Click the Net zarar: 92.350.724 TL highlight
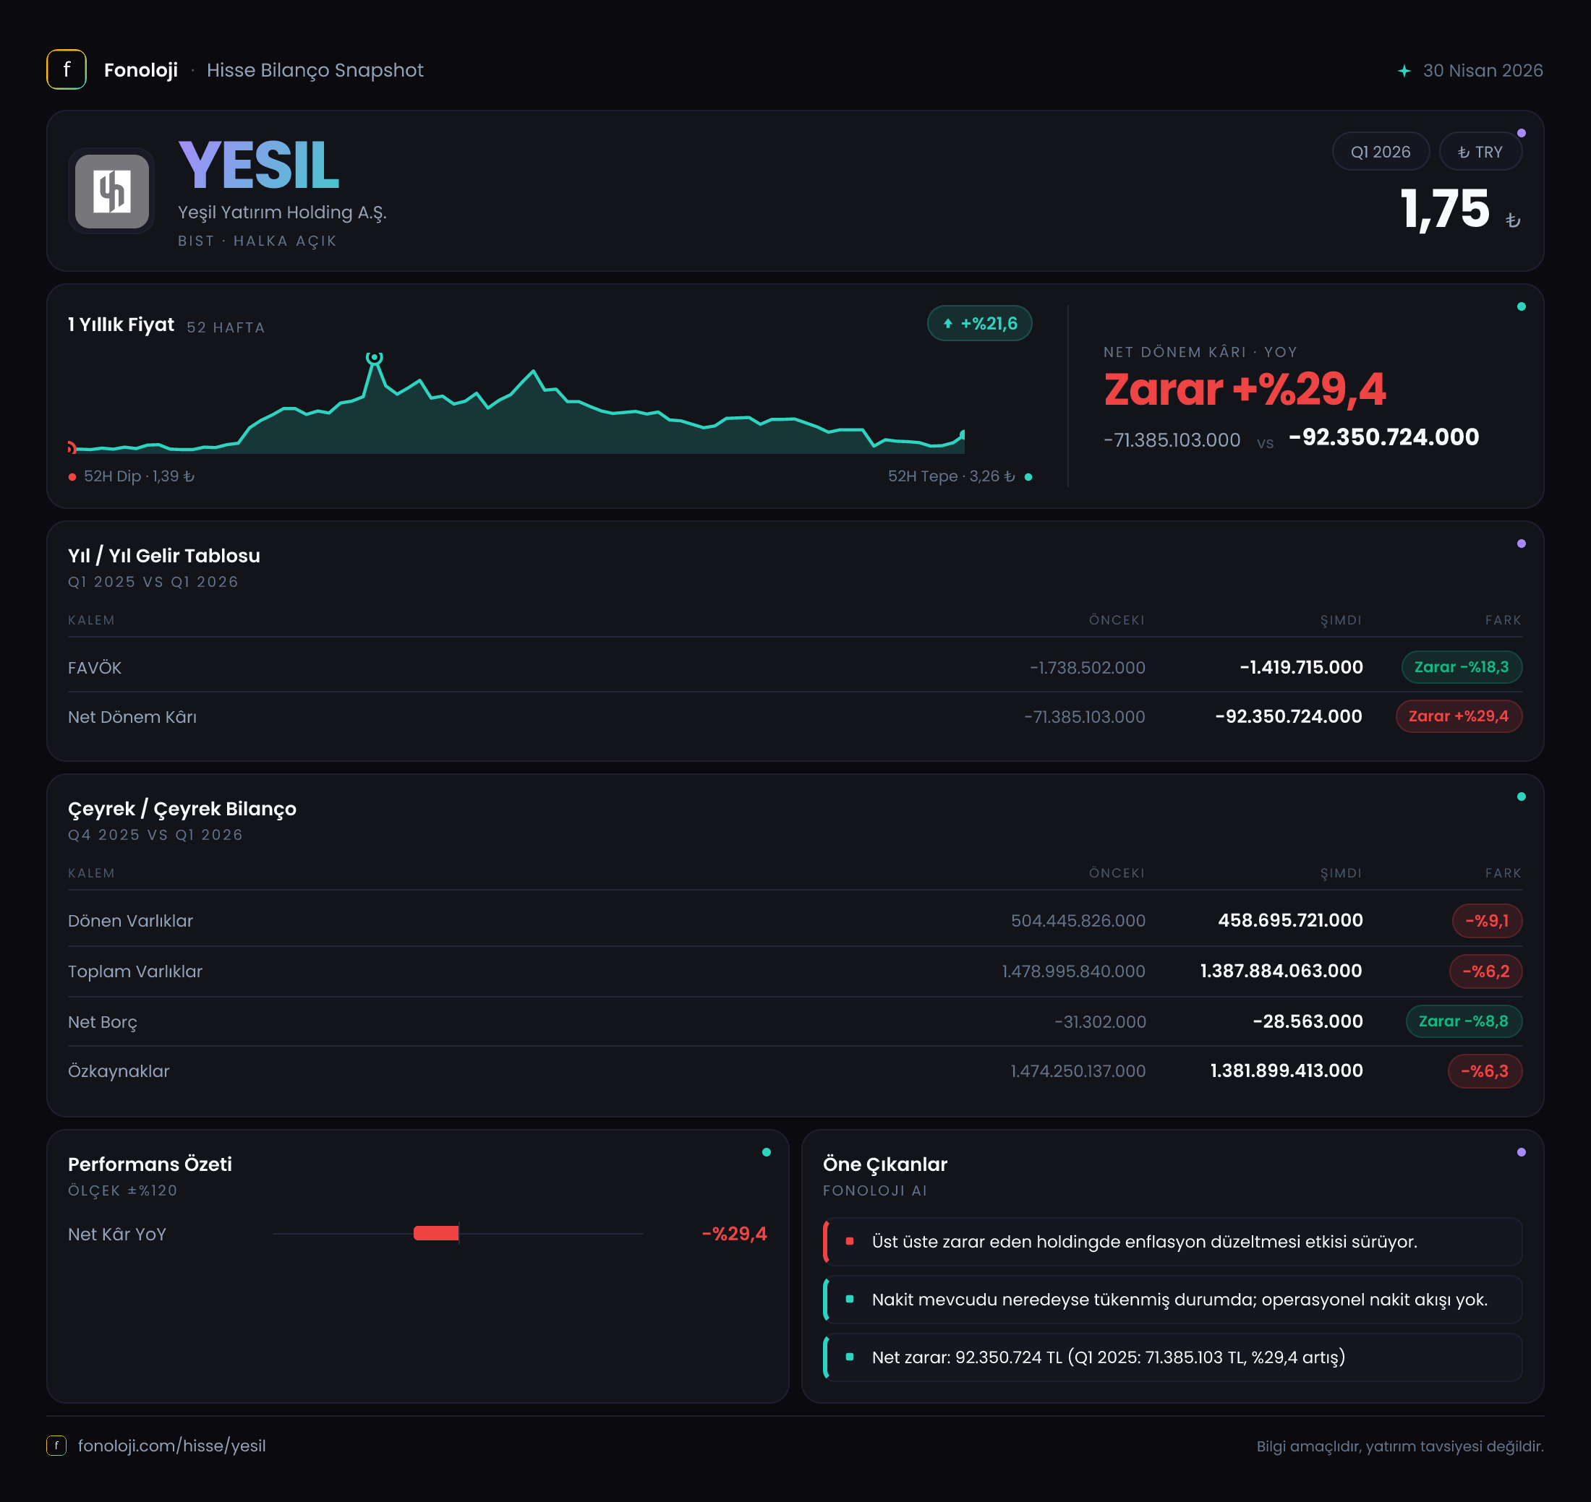Image resolution: width=1591 pixels, height=1502 pixels. [x=1173, y=1357]
